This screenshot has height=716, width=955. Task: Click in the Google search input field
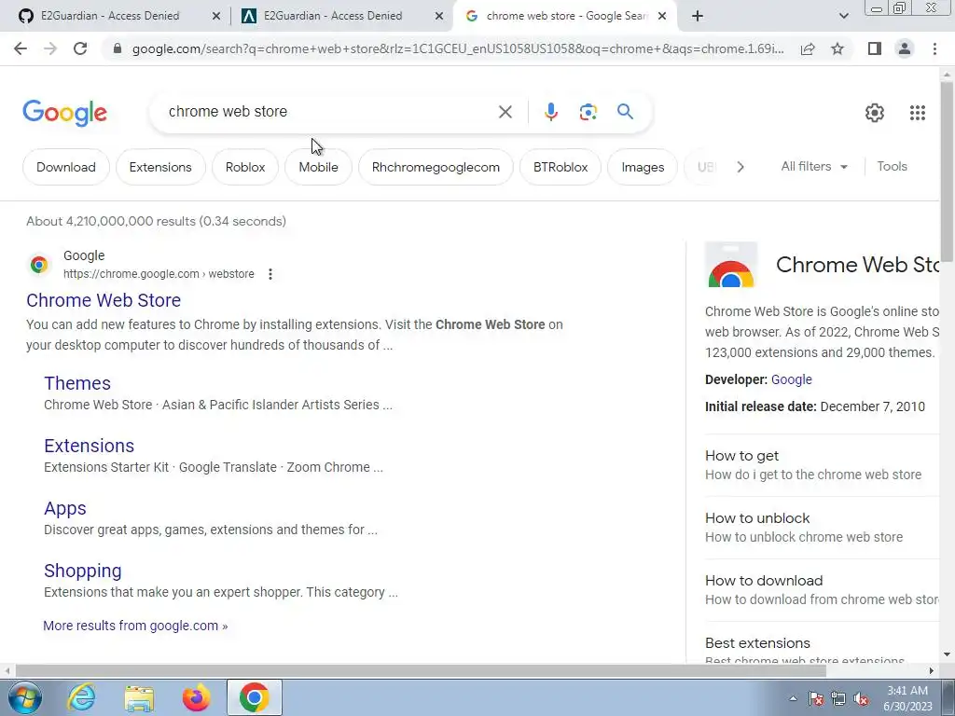tap(329, 112)
